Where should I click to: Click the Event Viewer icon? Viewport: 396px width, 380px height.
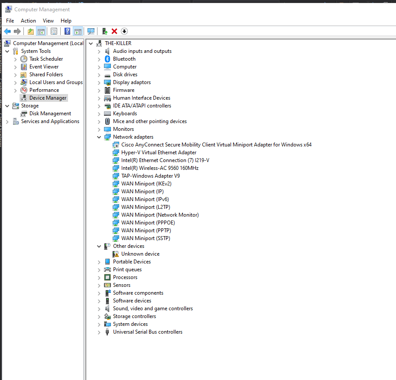24,67
